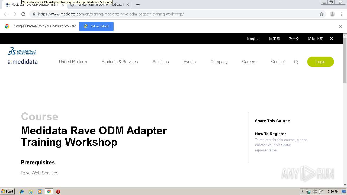Close the language selection bar
347x195 pixels.
[332, 38]
